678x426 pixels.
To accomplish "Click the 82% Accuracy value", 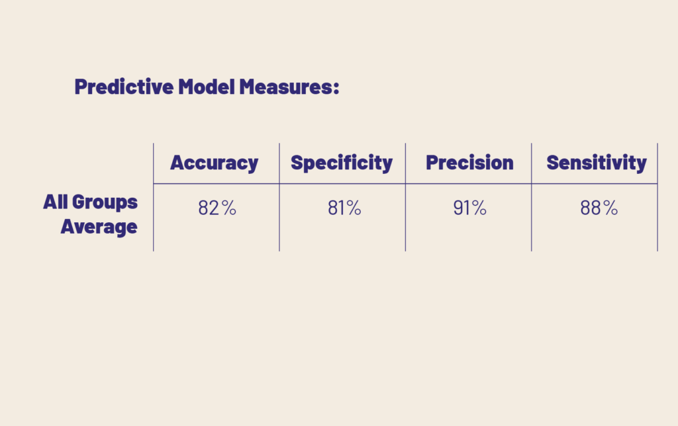I will click(x=217, y=208).
